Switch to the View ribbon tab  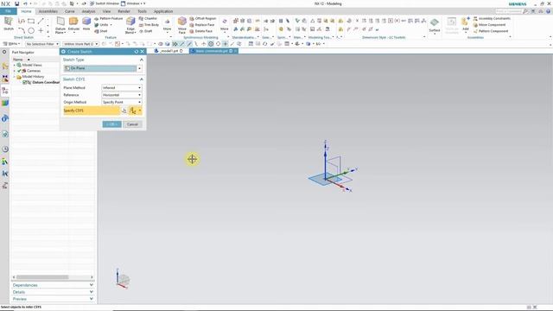click(106, 11)
